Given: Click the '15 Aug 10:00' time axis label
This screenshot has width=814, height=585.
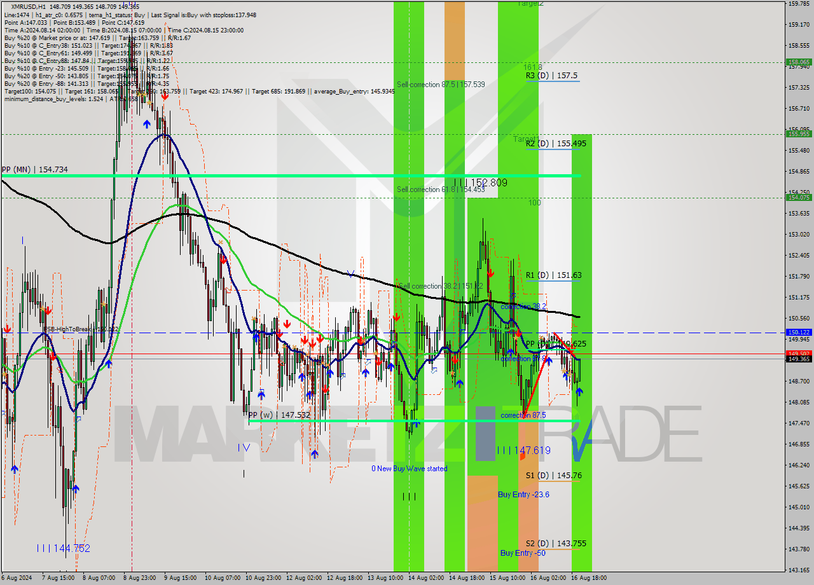Looking at the screenshot, I should pyautogui.click(x=507, y=578).
